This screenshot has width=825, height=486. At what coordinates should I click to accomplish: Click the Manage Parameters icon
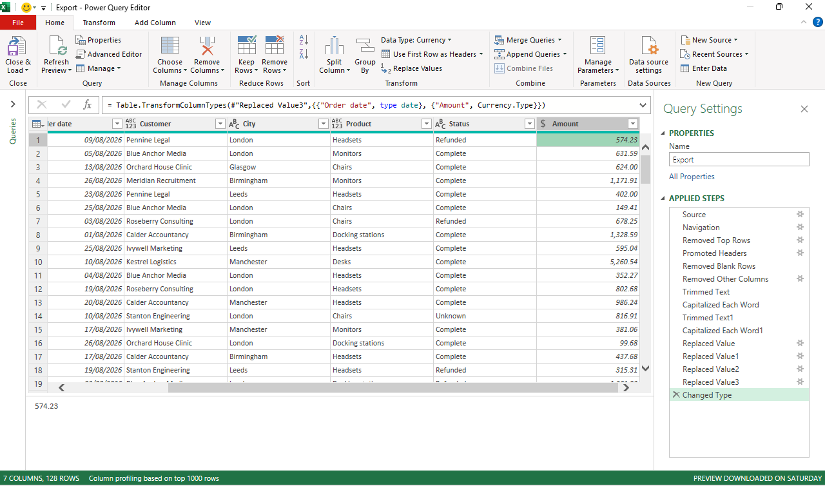click(598, 46)
